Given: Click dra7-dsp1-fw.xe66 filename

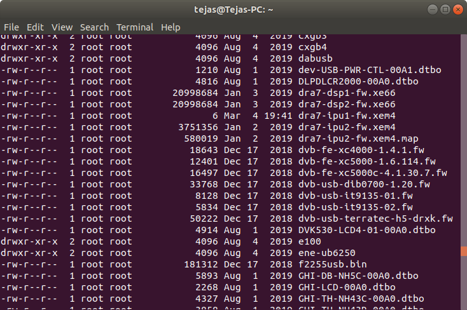Looking at the screenshot, I should [x=347, y=93].
